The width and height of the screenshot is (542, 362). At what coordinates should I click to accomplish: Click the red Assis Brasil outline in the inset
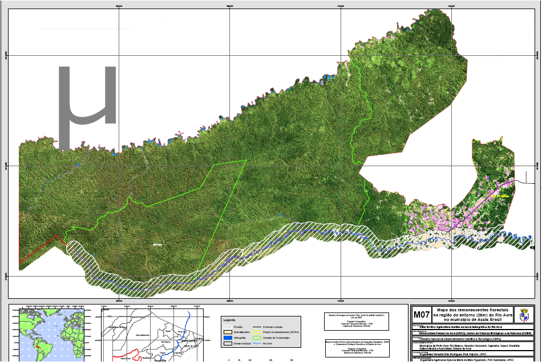pos(127,356)
